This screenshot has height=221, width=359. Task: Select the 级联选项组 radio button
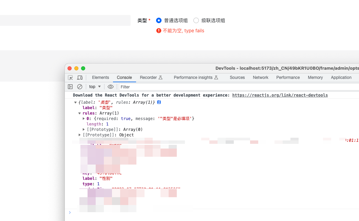(x=196, y=20)
